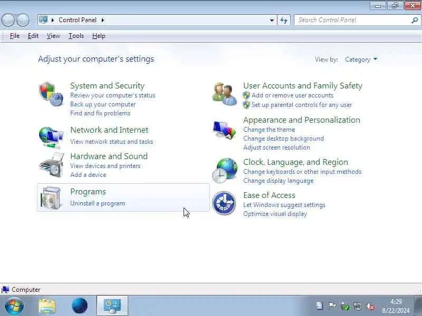Click the Show desktop strip at taskbar end

tap(418, 305)
